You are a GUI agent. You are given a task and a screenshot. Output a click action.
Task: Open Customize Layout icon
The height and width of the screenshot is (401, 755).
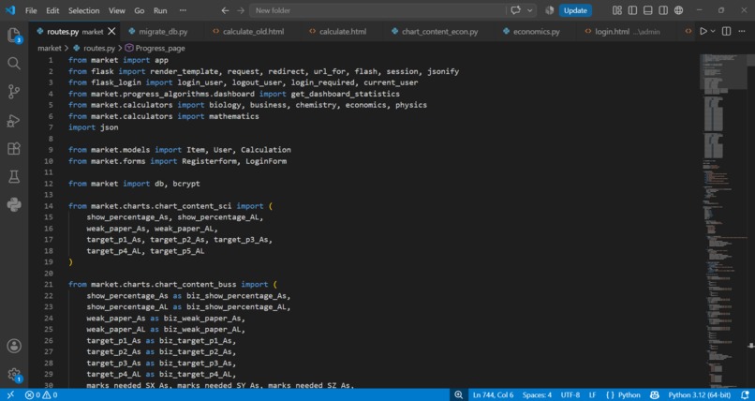click(616, 10)
